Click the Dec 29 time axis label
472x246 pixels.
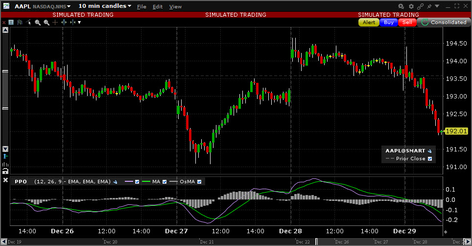point(404,231)
